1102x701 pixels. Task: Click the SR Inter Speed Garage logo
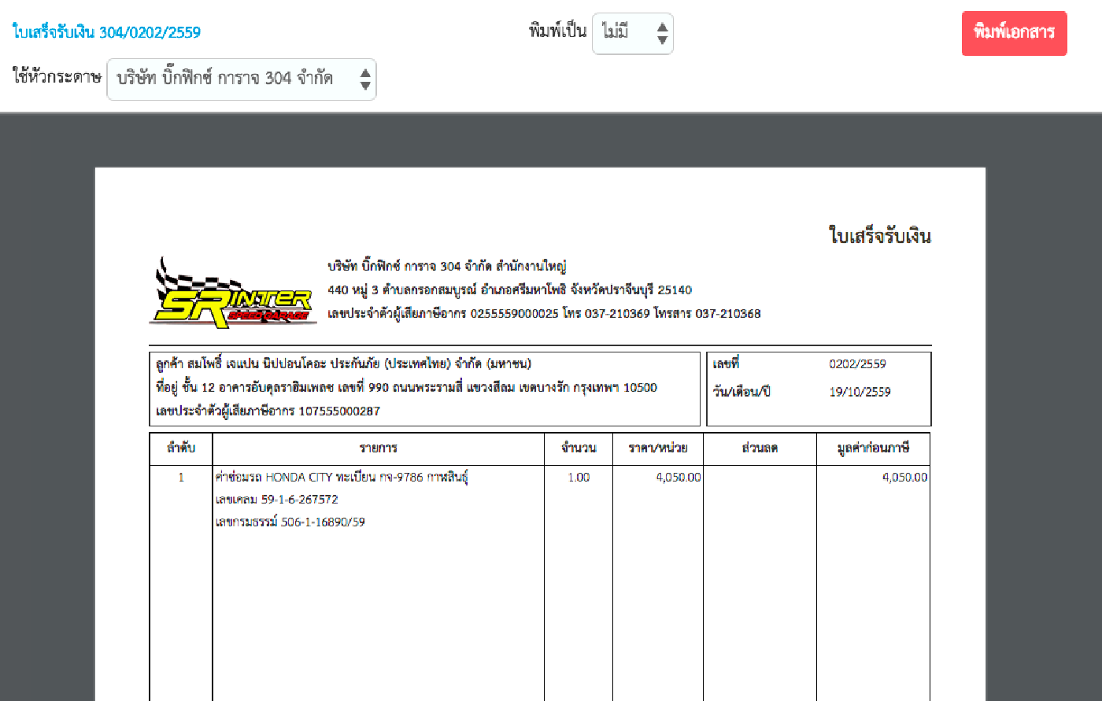pyautogui.click(x=233, y=292)
